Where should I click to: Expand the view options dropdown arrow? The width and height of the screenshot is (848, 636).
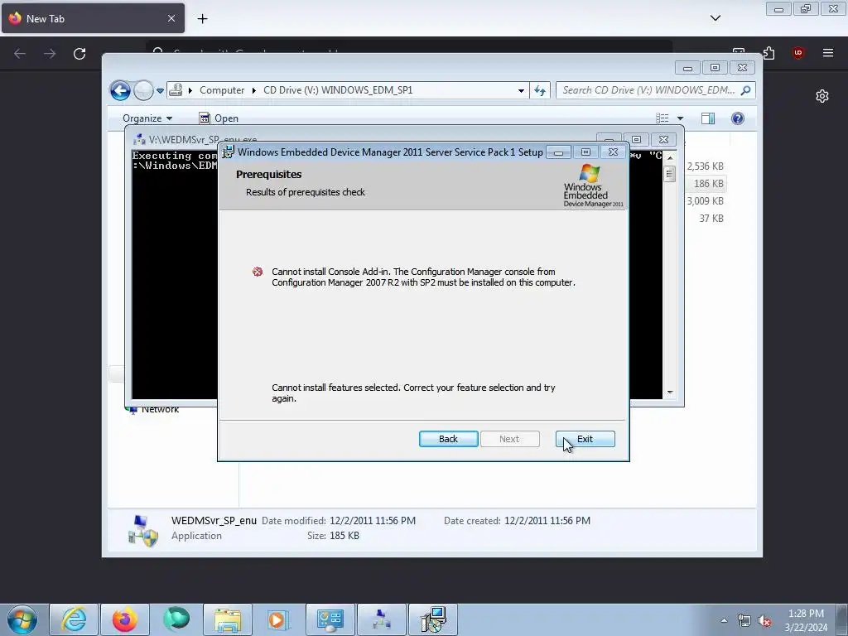[680, 118]
